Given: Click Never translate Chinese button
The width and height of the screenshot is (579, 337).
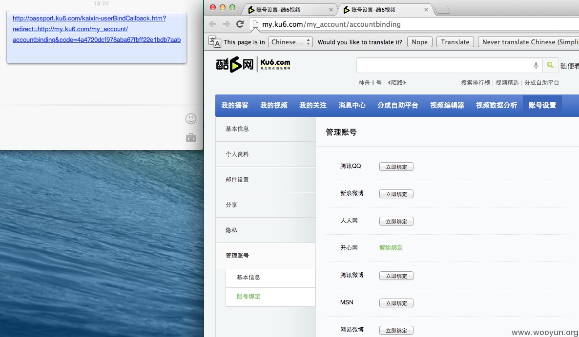Looking at the screenshot, I should (528, 42).
